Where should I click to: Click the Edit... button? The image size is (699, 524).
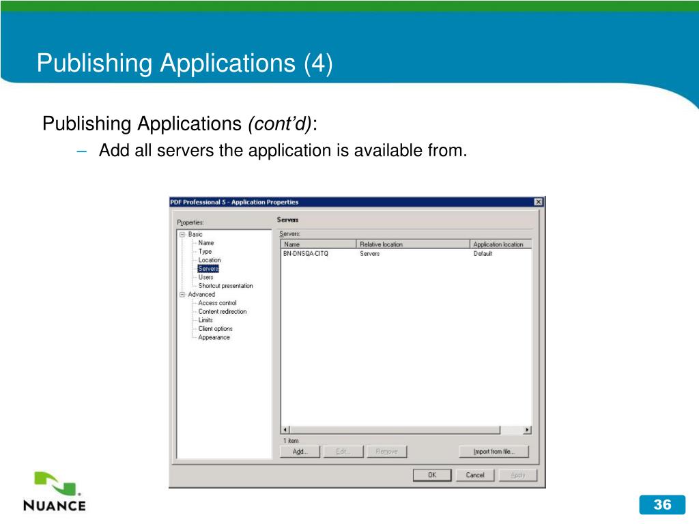[343, 452]
